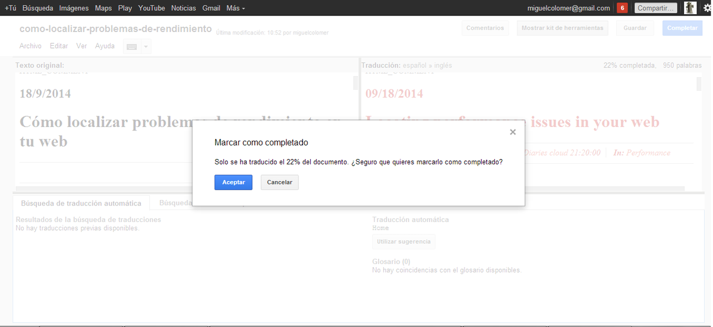This screenshot has width=713, height=327.
Task: Expand the keyboard input dropdown arrow
Action: 146,46
